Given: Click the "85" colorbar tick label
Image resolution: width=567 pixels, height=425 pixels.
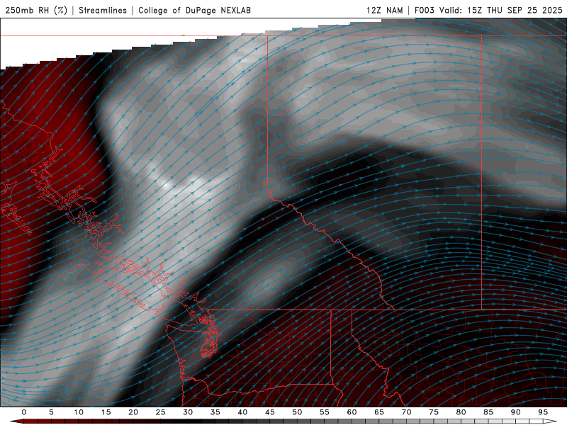Looking at the screenshot, I should [488, 412].
